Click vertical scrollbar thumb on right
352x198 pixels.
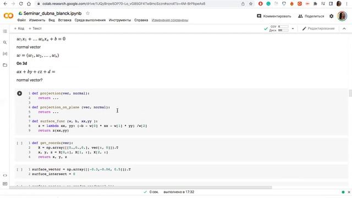[350, 93]
